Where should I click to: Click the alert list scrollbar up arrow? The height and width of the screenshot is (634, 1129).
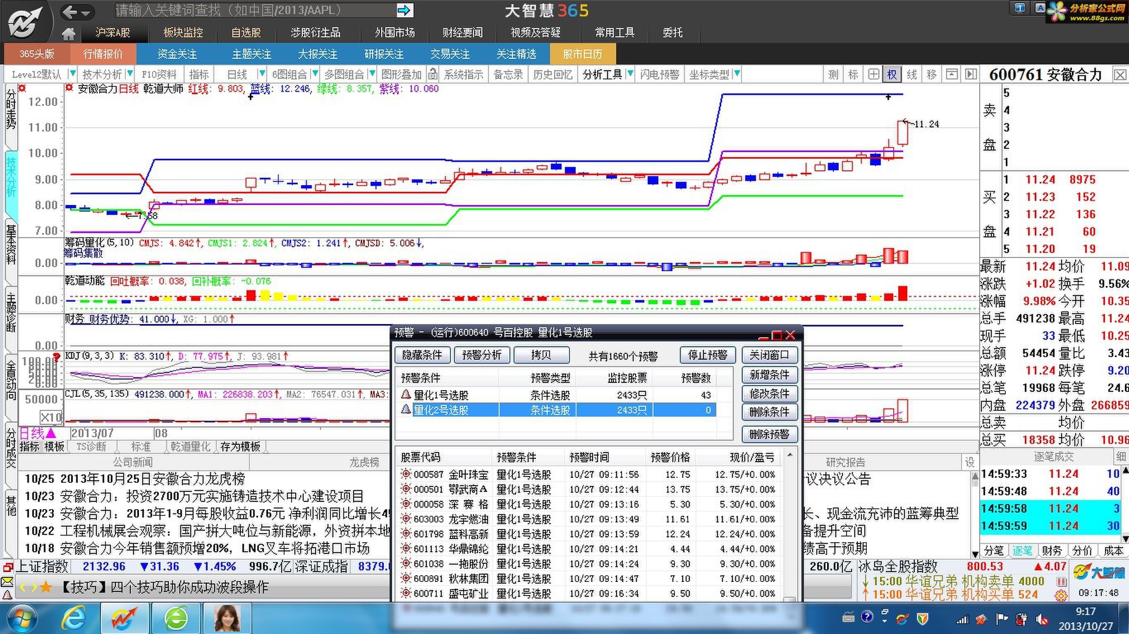790,455
